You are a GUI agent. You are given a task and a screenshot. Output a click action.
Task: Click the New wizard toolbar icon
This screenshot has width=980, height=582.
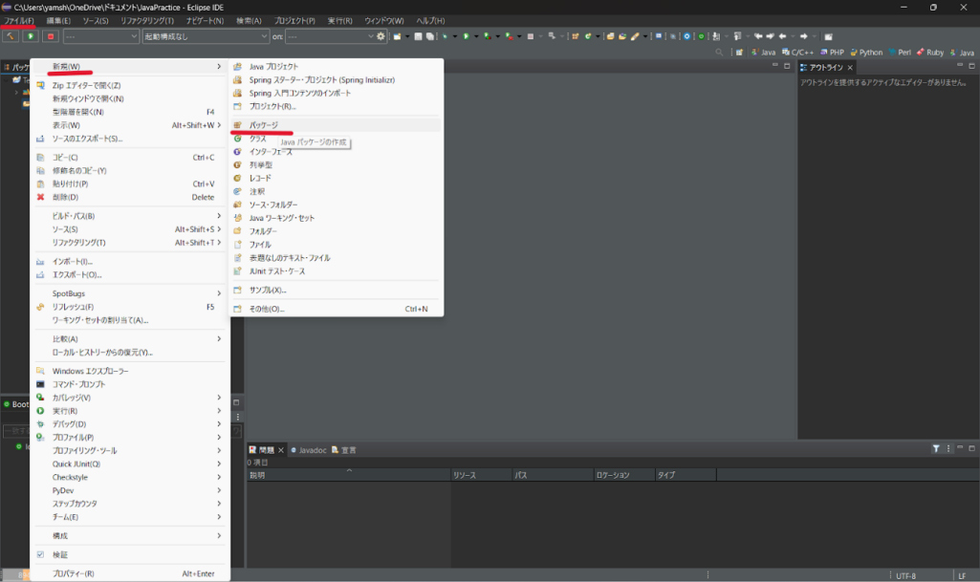click(397, 36)
